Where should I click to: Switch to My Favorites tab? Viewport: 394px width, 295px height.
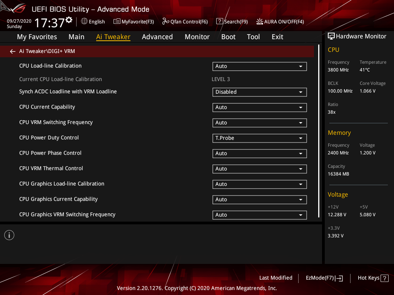pos(37,37)
